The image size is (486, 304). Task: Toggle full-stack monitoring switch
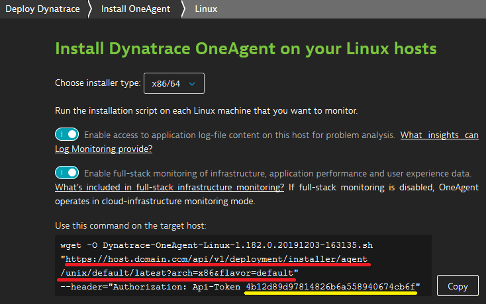(67, 172)
